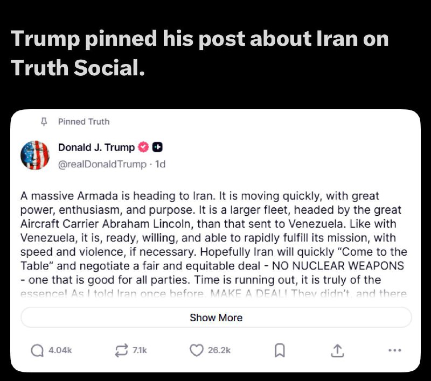431x381 pixels.
Task: Click the red verified checkmark badge
Action: (x=144, y=147)
